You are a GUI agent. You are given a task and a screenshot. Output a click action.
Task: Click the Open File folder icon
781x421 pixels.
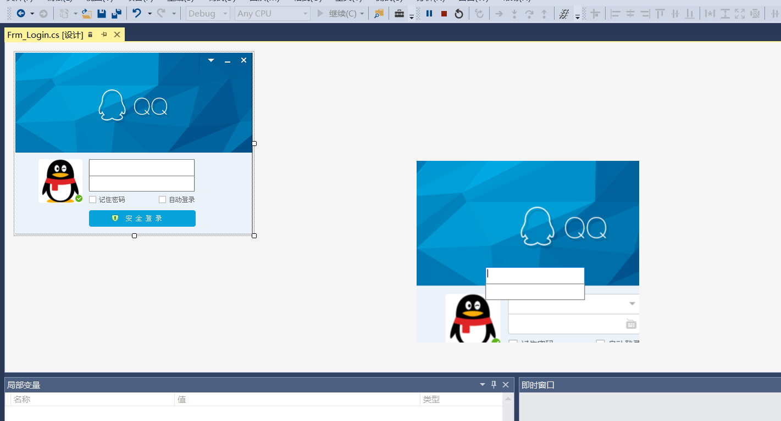87,14
